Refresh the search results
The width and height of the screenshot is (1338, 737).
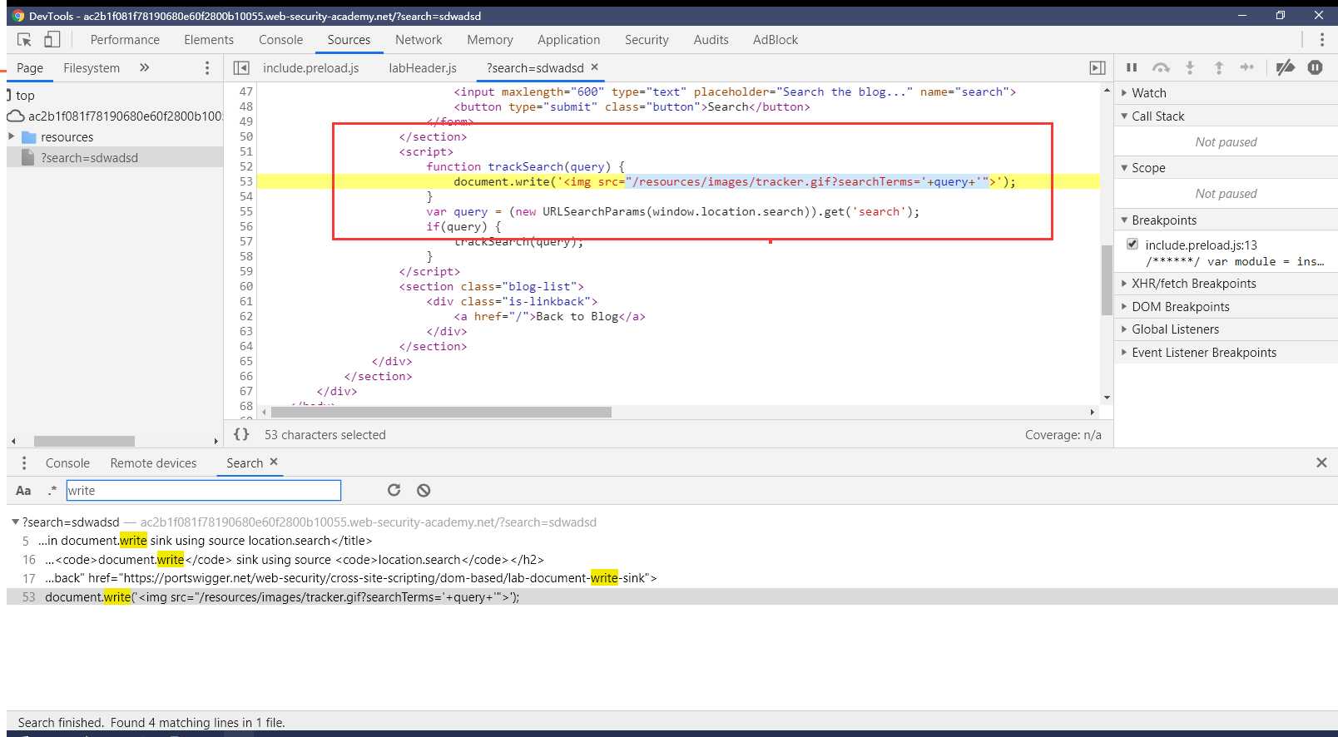pyautogui.click(x=394, y=490)
